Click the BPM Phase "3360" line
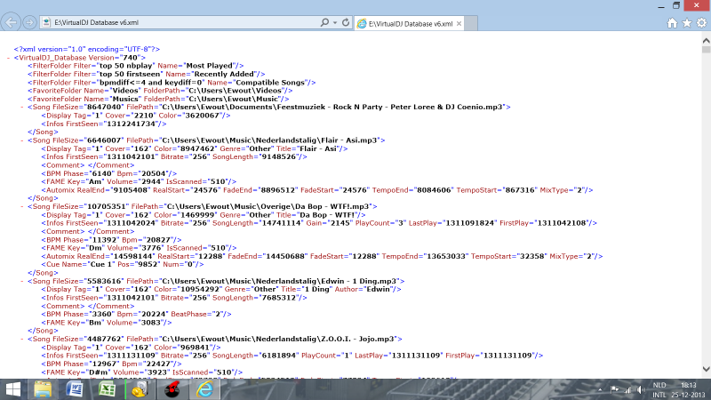Image resolution: width=711 pixels, height=400 pixels. pyautogui.click(x=136, y=314)
